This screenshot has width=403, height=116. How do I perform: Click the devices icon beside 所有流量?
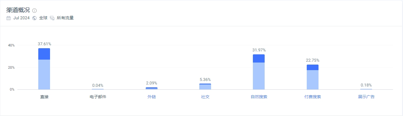(52, 18)
